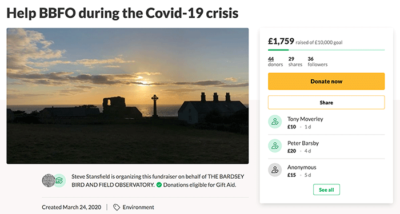400x214 pixels.
Task: Click the green charity building badge icon
Action: click(59, 180)
